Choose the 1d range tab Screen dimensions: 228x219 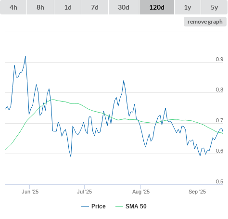coord(68,7)
